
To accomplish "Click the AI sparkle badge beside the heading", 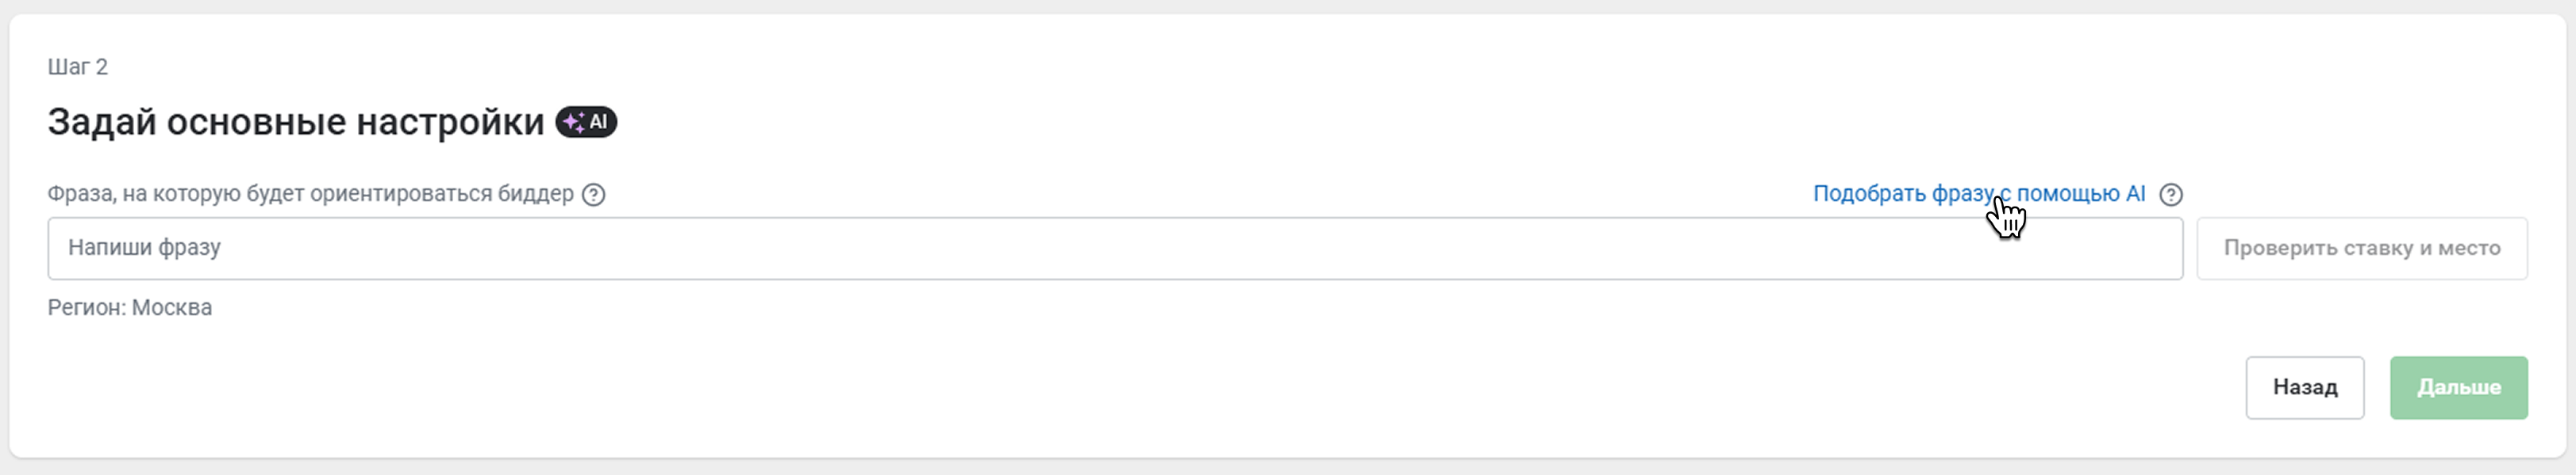I will pos(586,122).
